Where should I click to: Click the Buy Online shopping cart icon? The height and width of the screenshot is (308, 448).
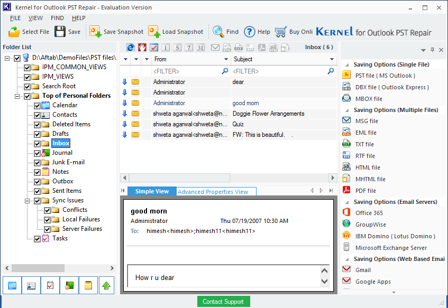(280, 32)
